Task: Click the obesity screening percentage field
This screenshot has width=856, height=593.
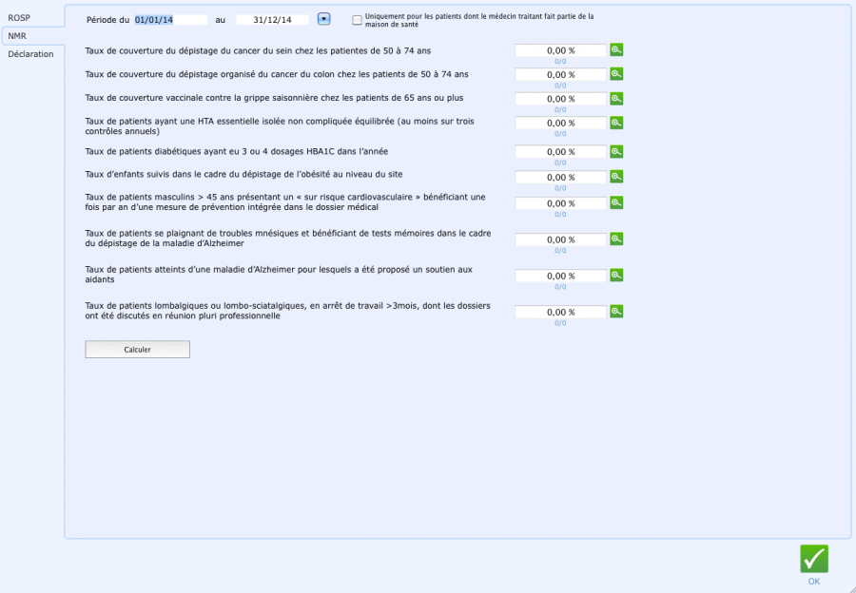Action: click(560, 178)
